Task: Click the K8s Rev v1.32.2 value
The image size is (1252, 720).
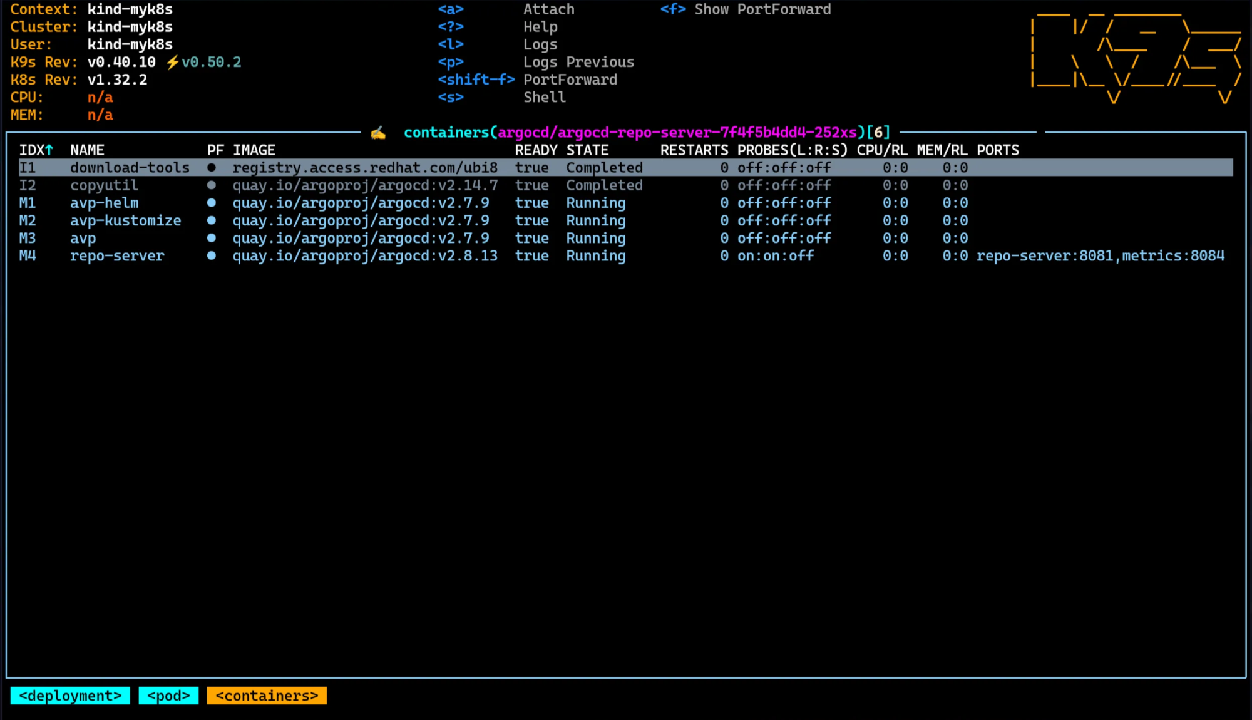Action: coord(117,80)
